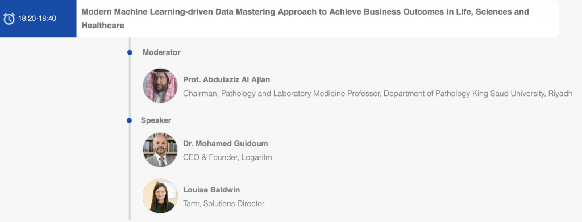Screen dimensions: 582x222
Task: Open Louise Baldwin's profile photo
Action: tap(160, 196)
